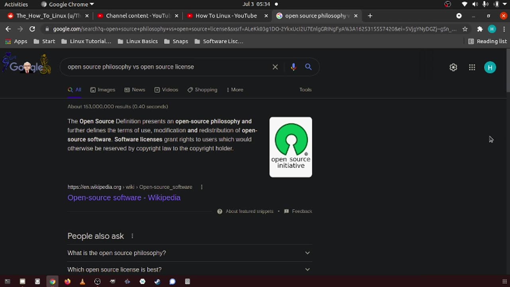Image resolution: width=510 pixels, height=287 pixels.
Task: Open the tab search dropdown in Chrome
Action: [x=459, y=16]
